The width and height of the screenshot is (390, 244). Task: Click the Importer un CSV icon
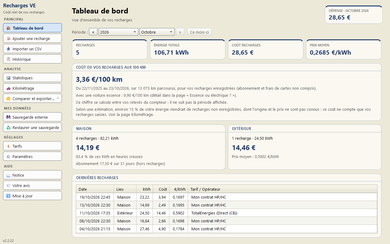pos(9,49)
